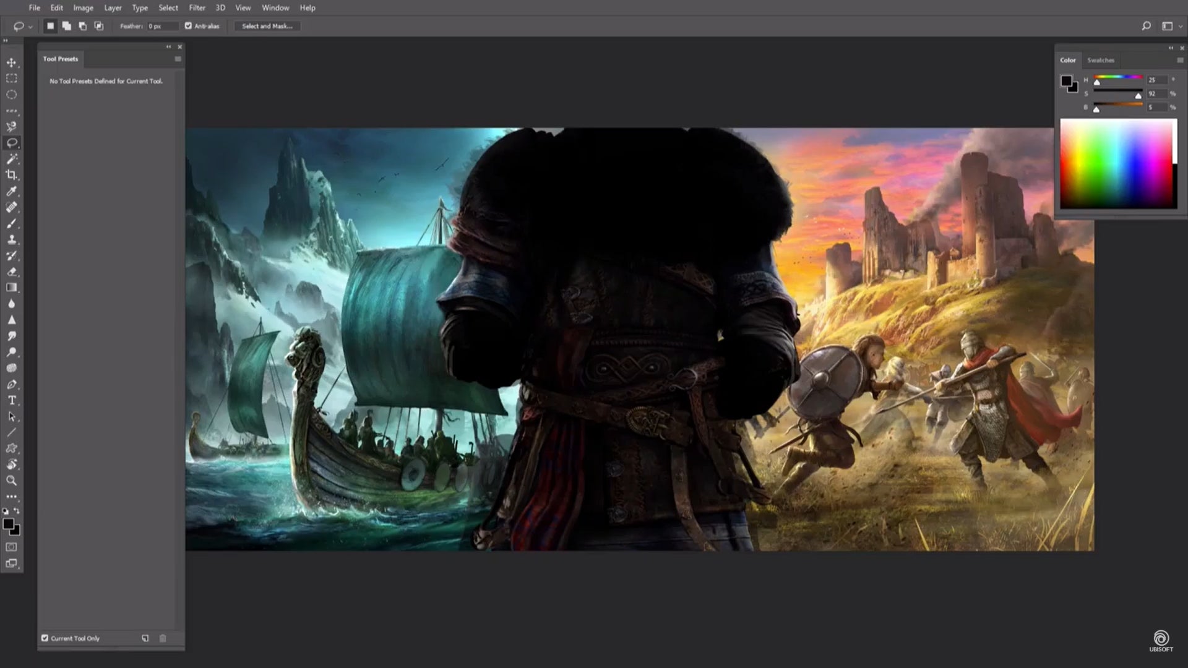The width and height of the screenshot is (1188, 668).
Task: Create new tool preset button
Action: [x=145, y=638]
